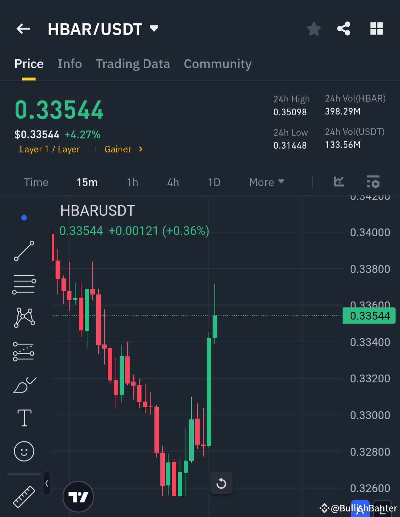Open the TradingView attribution logo
The height and width of the screenshot is (517, 400).
coord(78,497)
